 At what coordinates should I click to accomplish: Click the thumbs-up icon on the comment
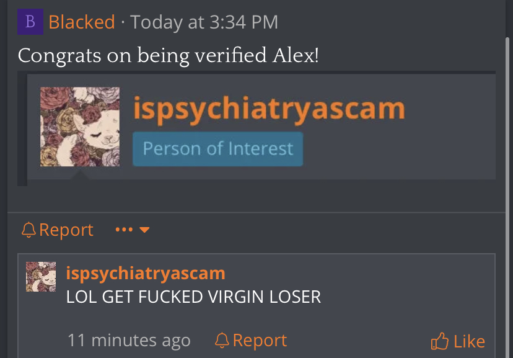pos(439,341)
